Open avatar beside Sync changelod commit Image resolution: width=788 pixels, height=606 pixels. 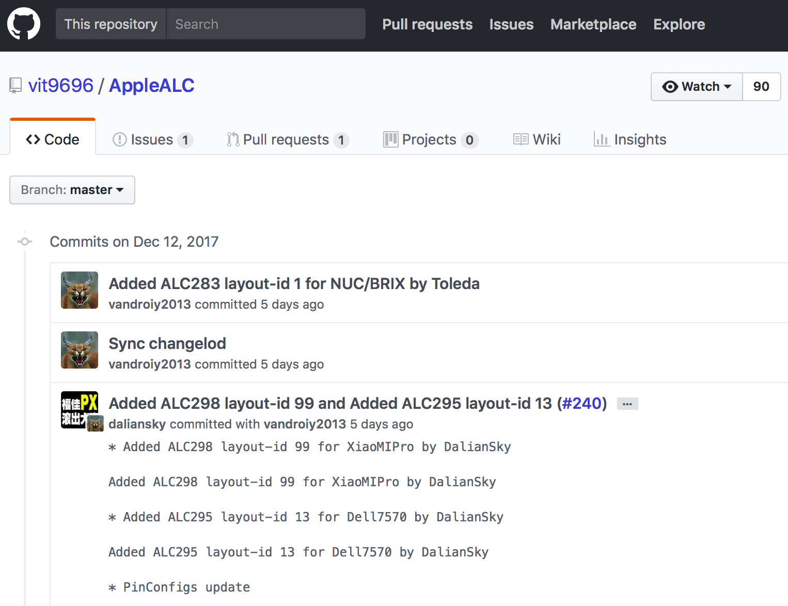(x=80, y=350)
